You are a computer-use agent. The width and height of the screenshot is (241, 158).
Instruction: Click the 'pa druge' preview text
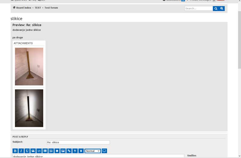(18, 37)
